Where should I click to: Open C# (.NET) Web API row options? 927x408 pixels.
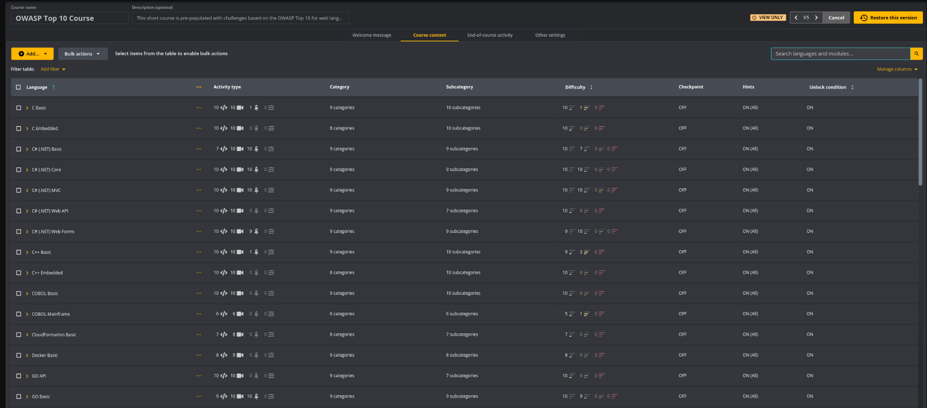(199, 211)
